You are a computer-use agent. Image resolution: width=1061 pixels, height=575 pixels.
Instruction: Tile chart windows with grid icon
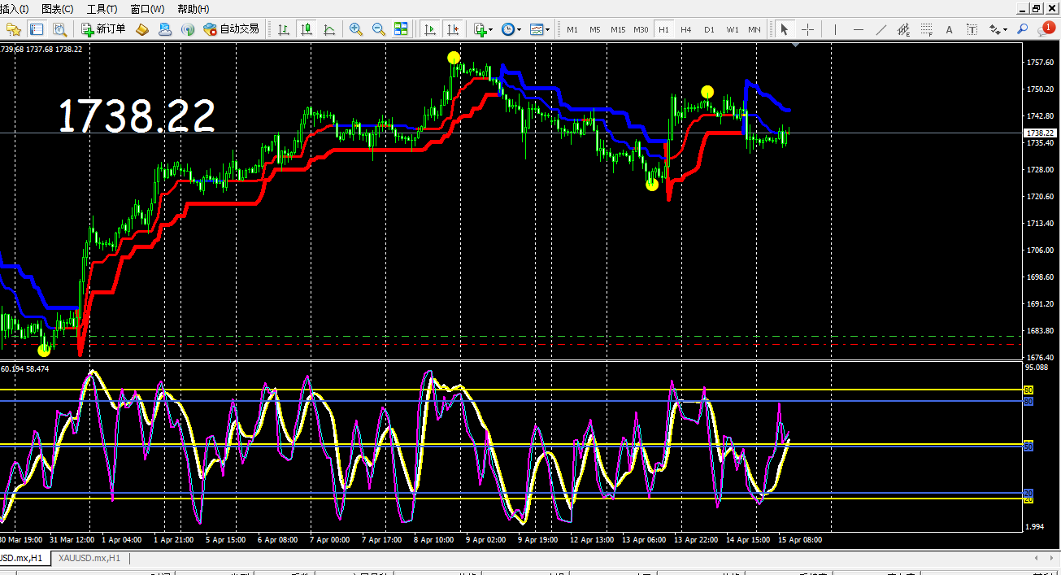click(x=401, y=29)
